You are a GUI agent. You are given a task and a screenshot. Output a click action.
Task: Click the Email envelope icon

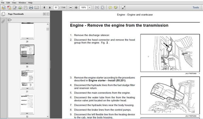[37, 8]
